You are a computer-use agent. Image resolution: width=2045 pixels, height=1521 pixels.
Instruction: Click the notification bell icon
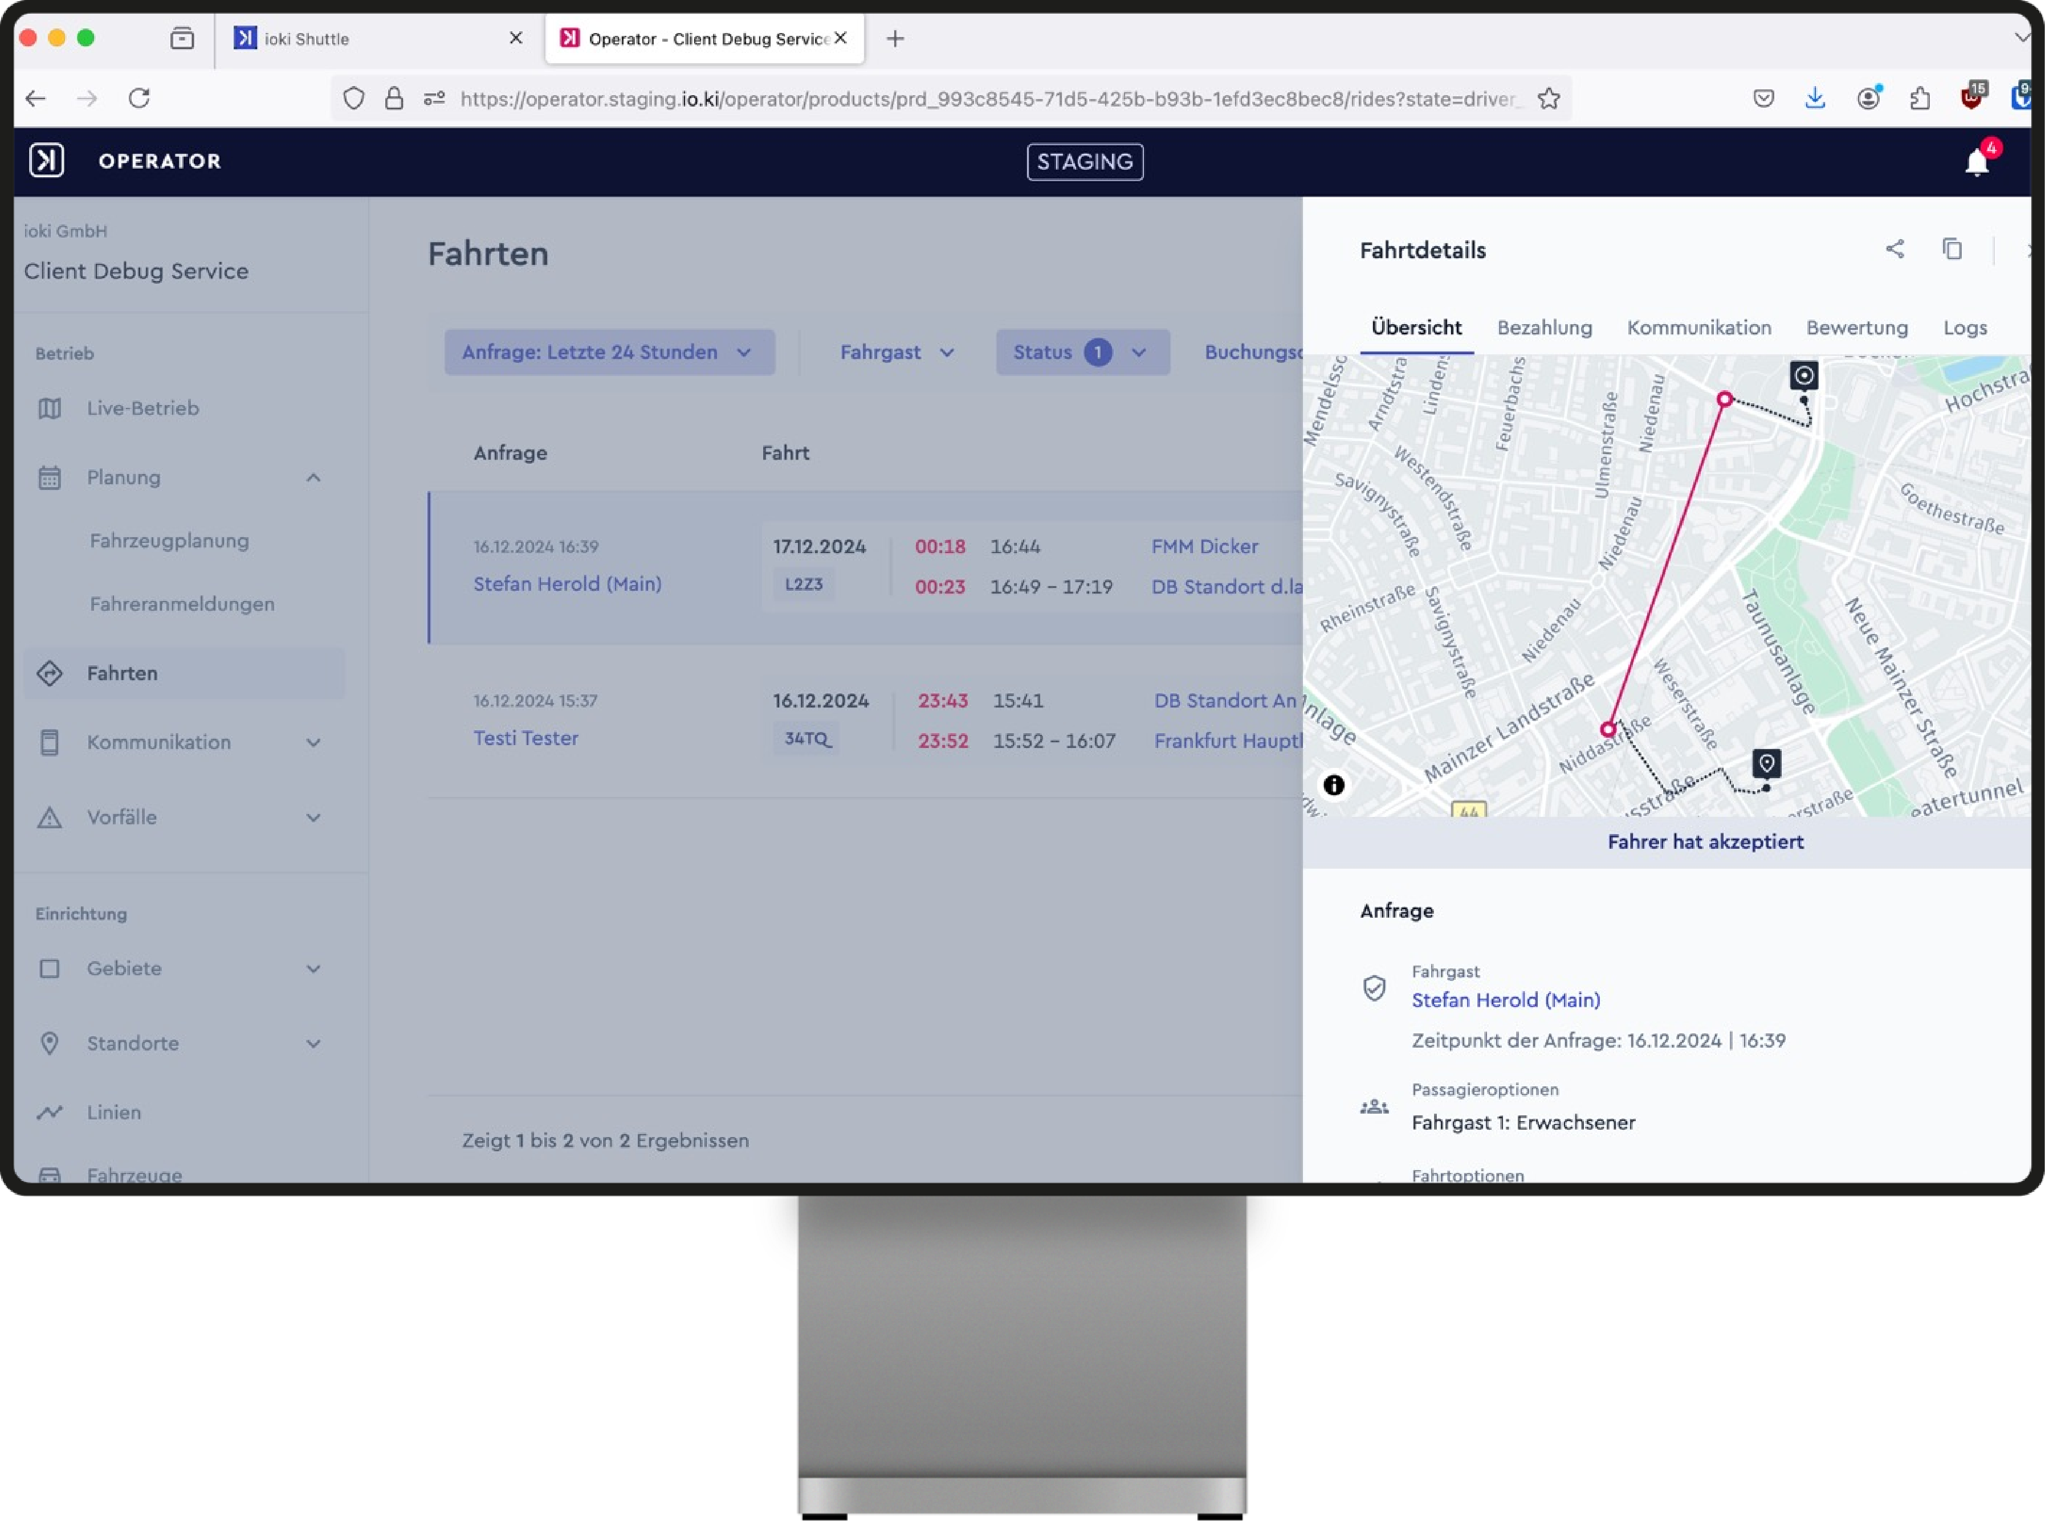point(1976,162)
